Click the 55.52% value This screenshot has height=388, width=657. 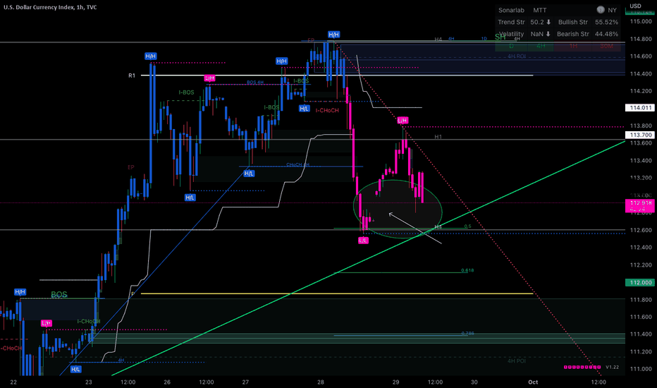coord(606,22)
